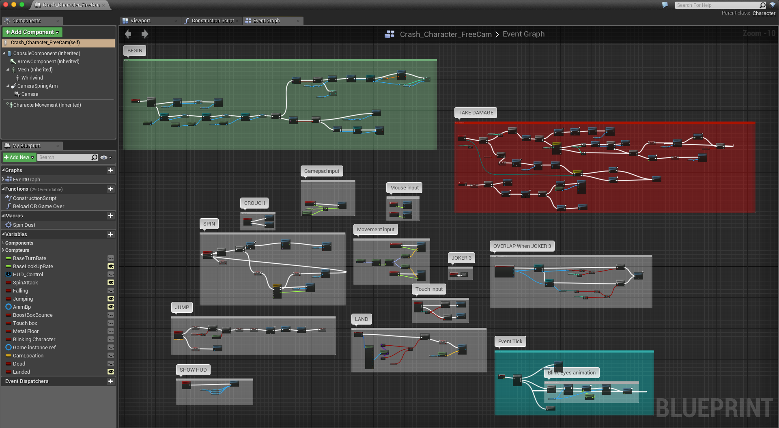779x428 pixels.
Task: Click the graph navigate forward arrow
Action: (x=144, y=34)
